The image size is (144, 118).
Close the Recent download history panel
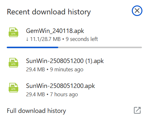pos(137,11)
